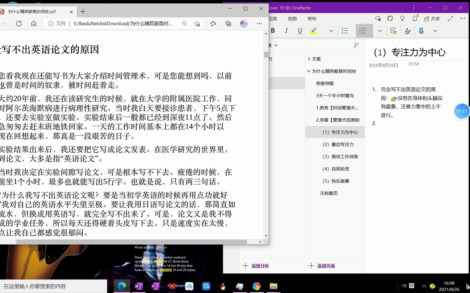This screenshot has height=293, width=470.
Task: Zoom out using magnifier in address bar
Action: pyautogui.click(x=185, y=24)
